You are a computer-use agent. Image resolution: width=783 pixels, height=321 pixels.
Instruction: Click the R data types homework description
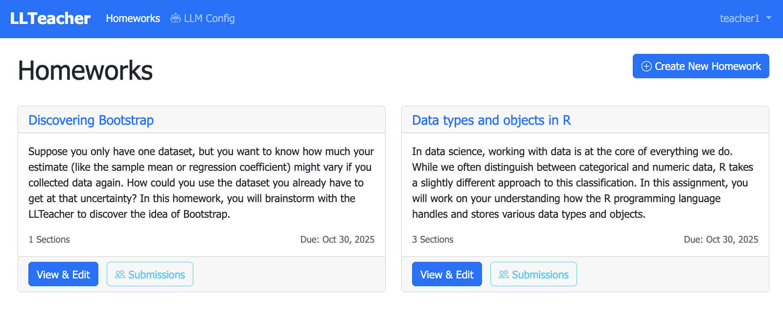582,183
